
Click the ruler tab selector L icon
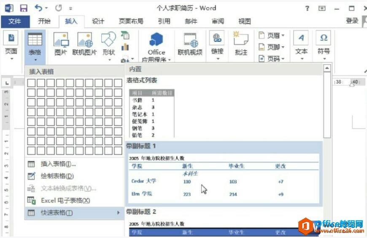click(x=7, y=83)
